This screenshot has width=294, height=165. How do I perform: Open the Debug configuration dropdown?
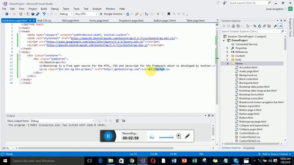tap(66, 14)
